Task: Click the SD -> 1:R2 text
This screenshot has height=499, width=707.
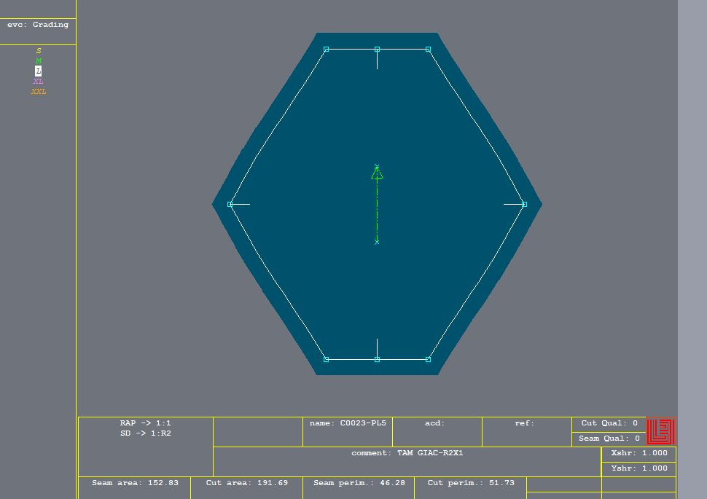Action: [145, 433]
